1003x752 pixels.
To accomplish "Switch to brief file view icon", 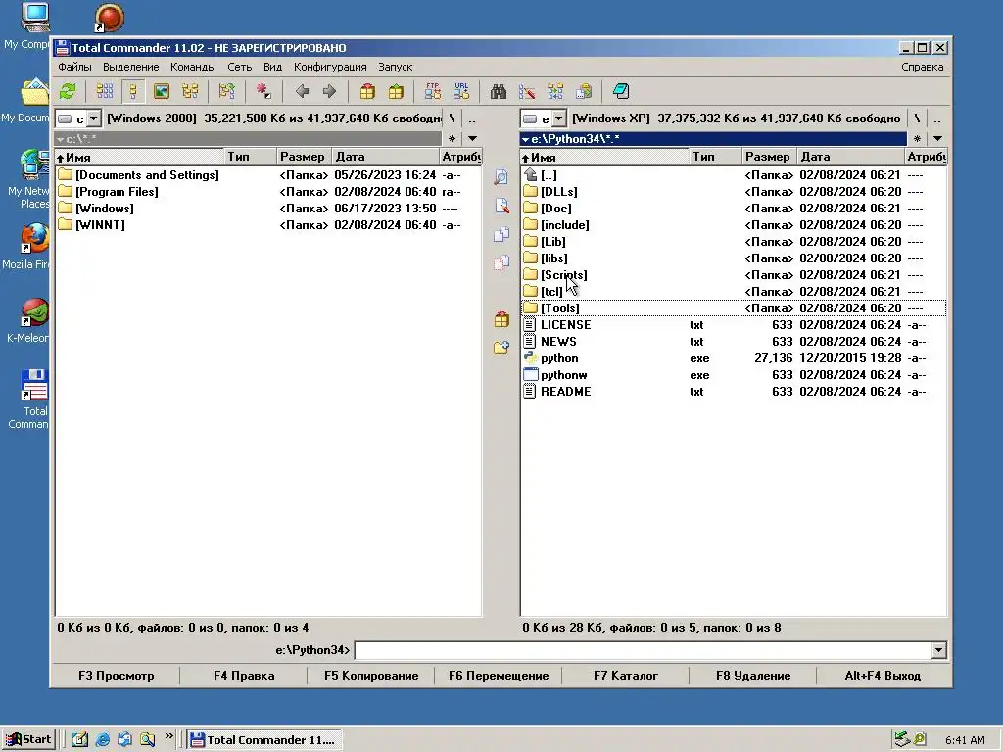I will [104, 91].
